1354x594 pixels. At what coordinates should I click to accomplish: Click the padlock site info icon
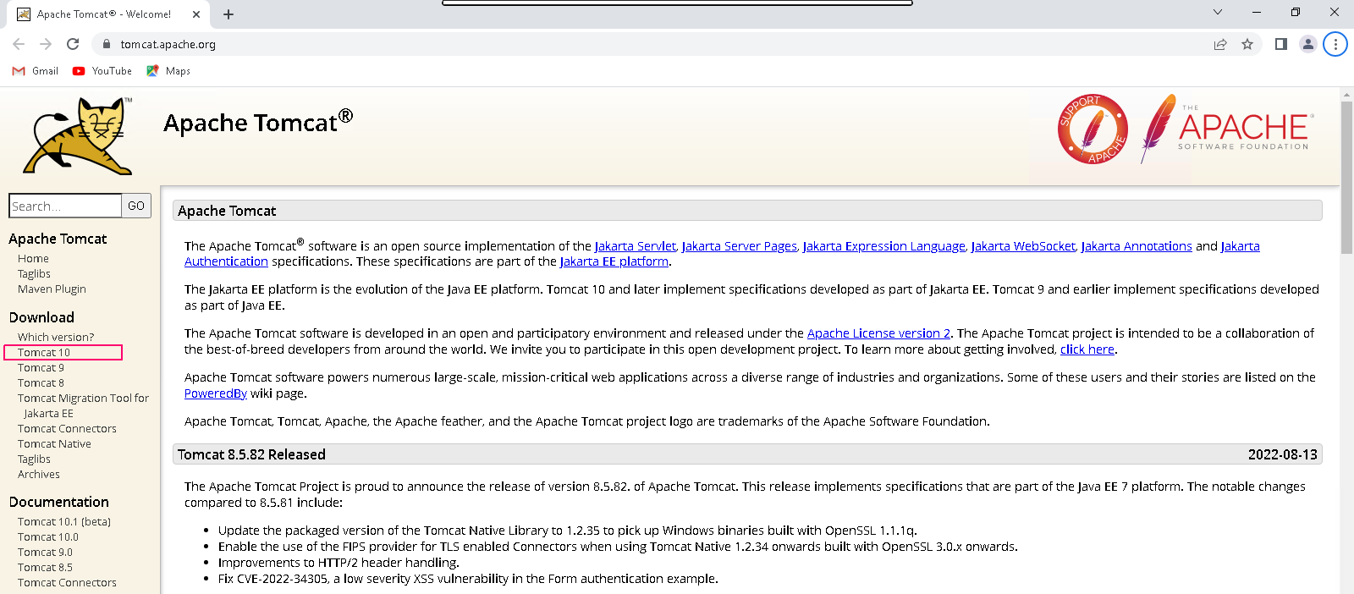coord(106,44)
